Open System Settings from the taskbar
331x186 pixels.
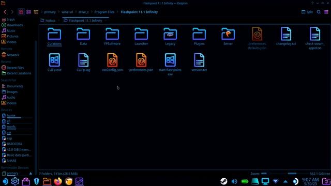point(15,181)
